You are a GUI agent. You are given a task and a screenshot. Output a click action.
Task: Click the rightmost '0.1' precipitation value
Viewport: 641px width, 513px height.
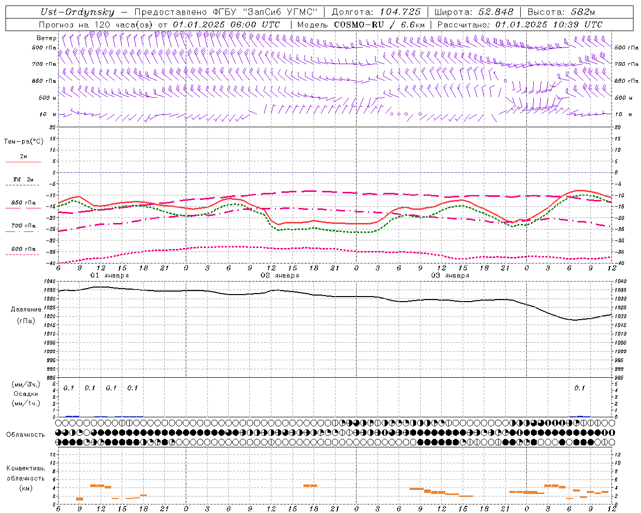[x=579, y=388]
